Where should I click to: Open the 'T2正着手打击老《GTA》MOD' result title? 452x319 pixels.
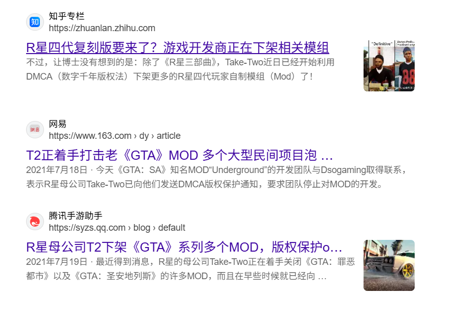[x=179, y=155]
